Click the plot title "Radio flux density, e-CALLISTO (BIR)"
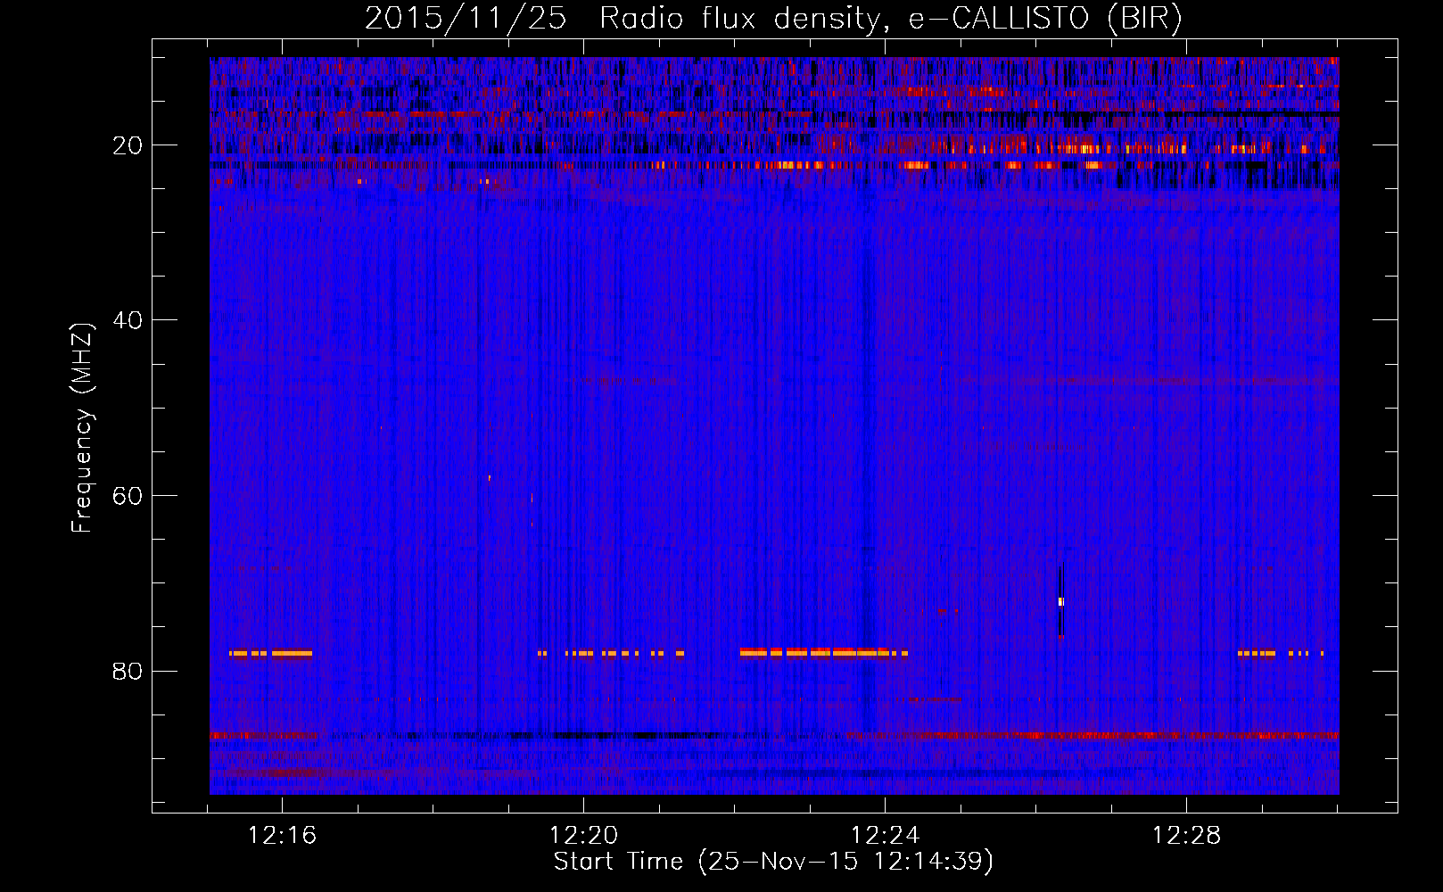This screenshot has width=1443, height=892. point(891,19)
